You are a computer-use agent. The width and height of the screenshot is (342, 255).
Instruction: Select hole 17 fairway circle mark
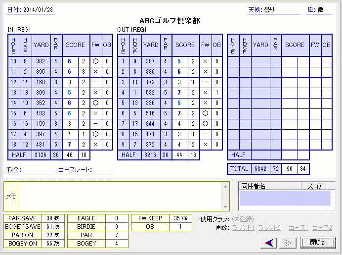(95, 134)
